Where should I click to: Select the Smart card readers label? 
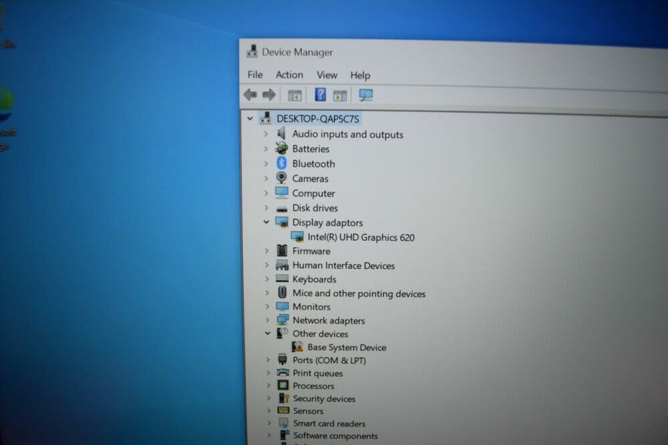pos(329,423)
